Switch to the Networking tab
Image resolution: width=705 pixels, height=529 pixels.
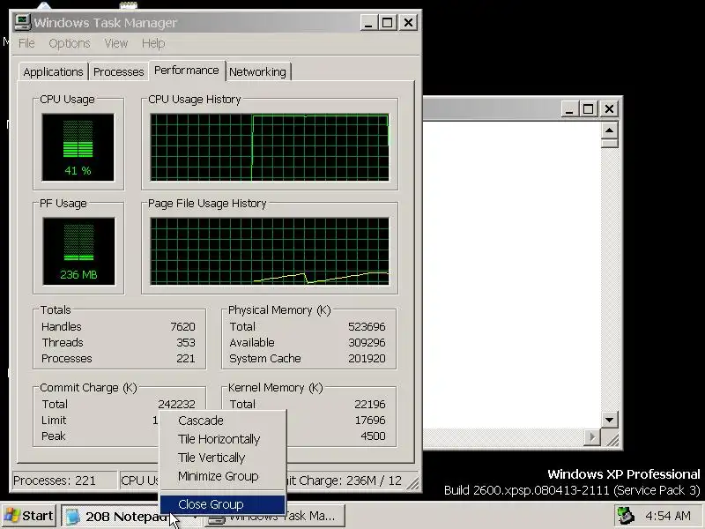(x=257, y=72)
